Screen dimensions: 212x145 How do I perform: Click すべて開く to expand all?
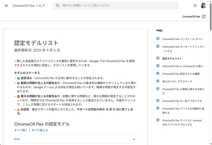[x=21, y=130]
